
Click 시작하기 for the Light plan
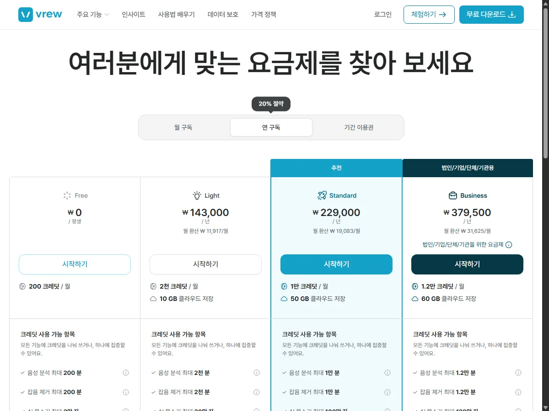(205, 264)
